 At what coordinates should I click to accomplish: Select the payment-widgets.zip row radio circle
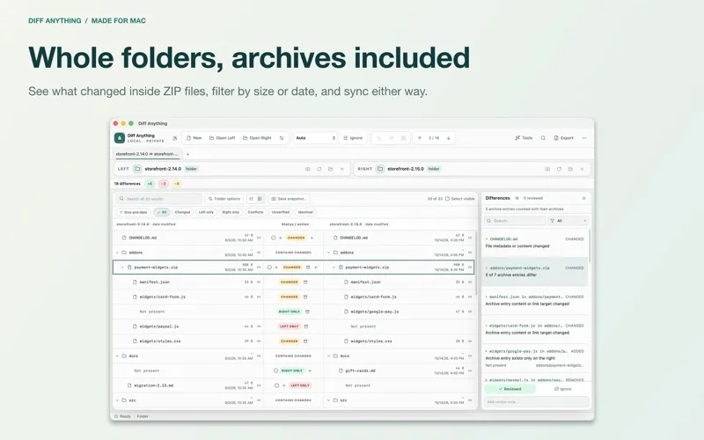point(269,268)
